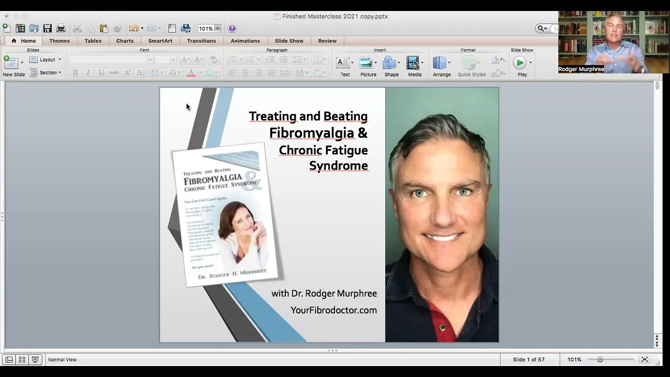Center text in Paragraph group

tap(245, 73)
